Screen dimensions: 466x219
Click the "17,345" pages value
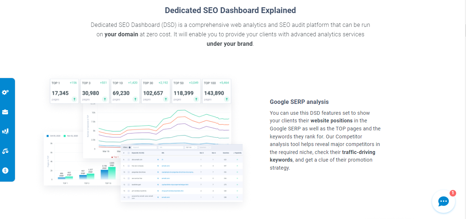click(x=60, y=93)
